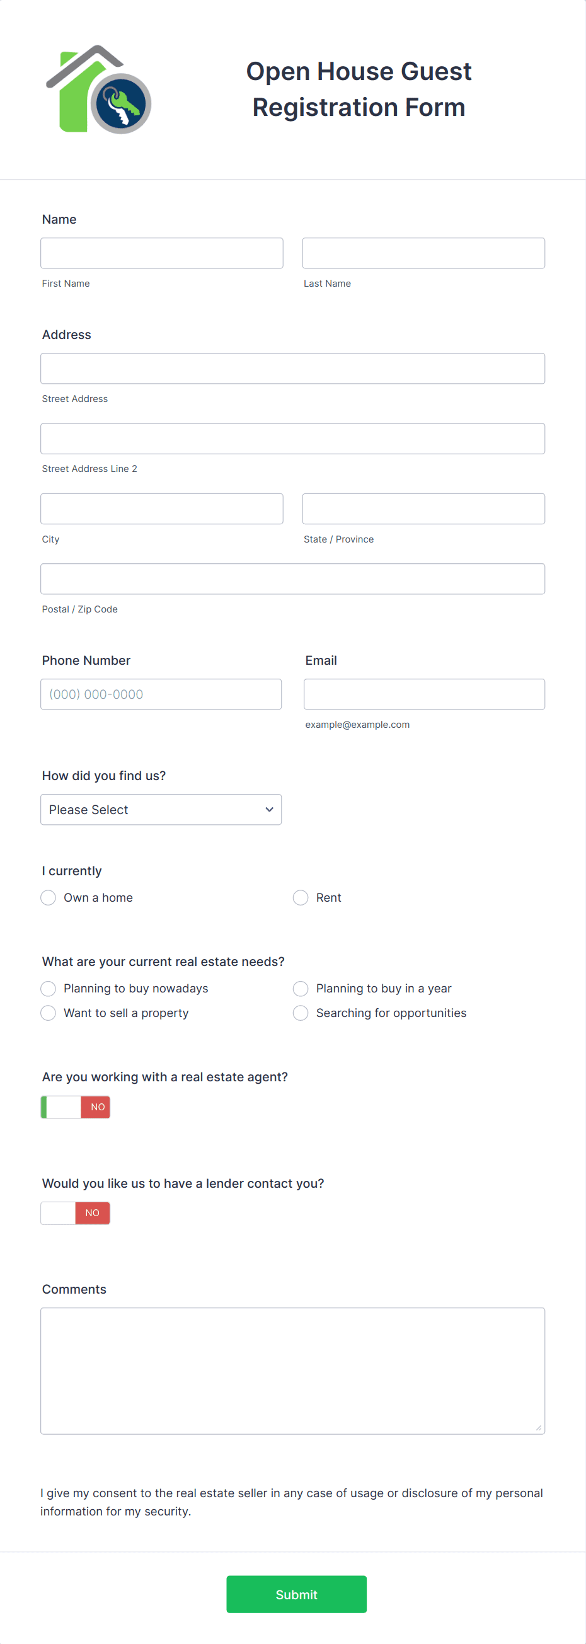Toggle the real estate agent switch
Viewport: 586px width, 1644px height.
[76, 1107]
